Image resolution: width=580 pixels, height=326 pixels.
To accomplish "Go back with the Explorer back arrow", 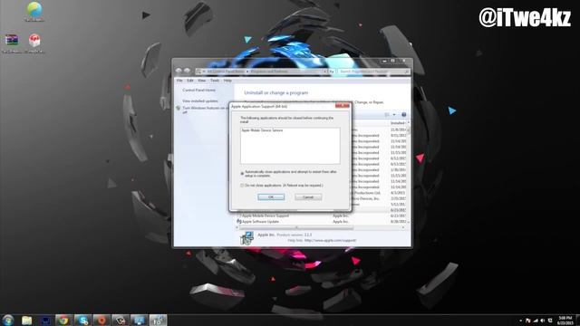I will (179, 71).
